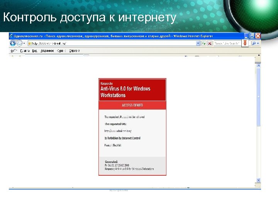
Task: Click the blocked odnoklassniki URL in message
Action: 118,131
